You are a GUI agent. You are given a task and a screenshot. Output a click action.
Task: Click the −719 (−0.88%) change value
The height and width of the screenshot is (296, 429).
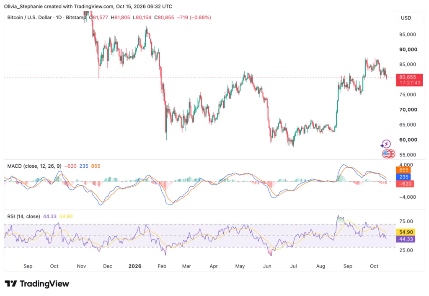tap(194, 18)
